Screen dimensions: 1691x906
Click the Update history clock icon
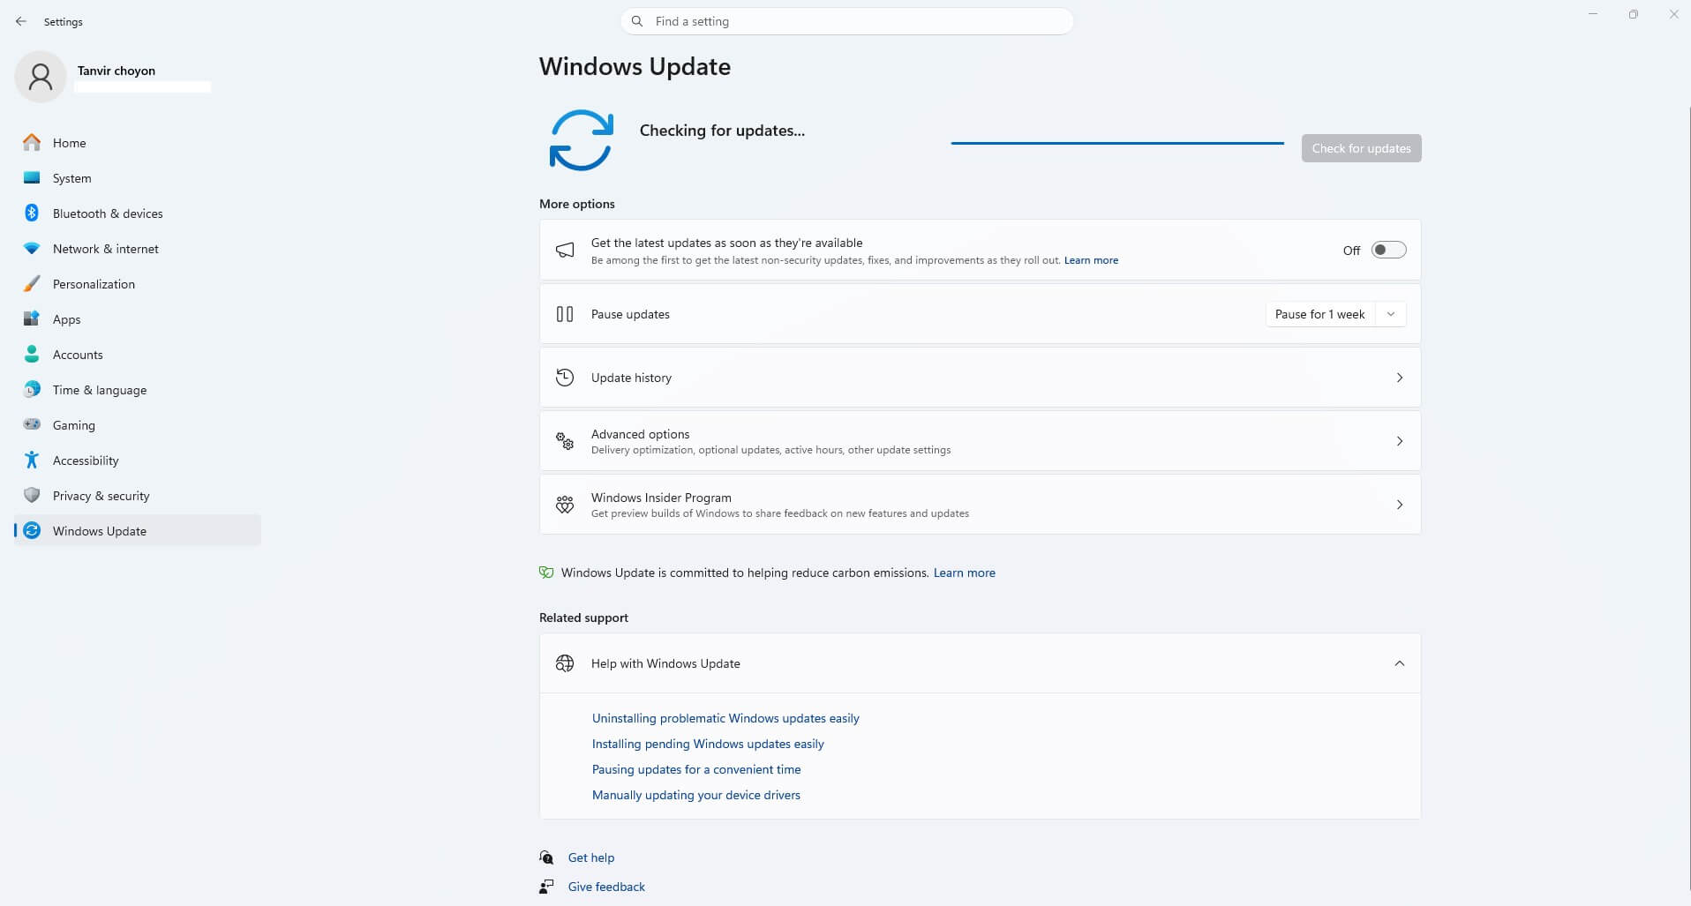[x=565, y=378]
